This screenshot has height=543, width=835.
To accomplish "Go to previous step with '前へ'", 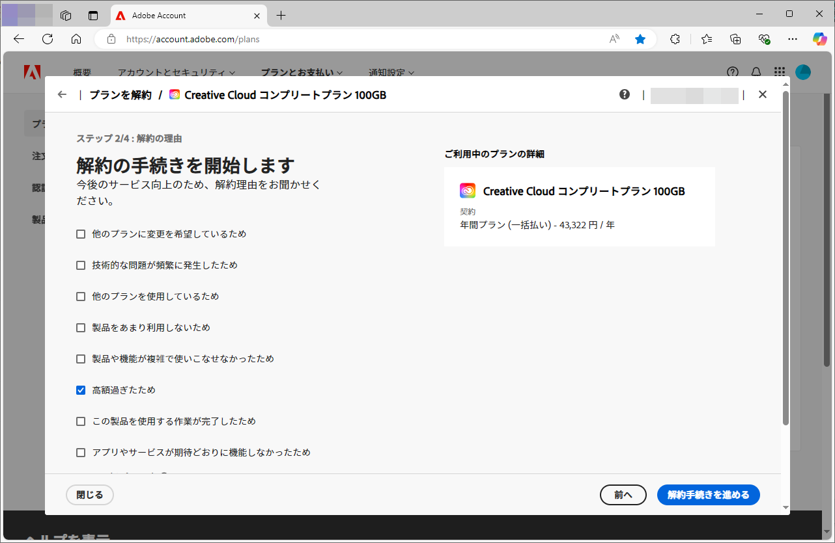I will 623,495.
